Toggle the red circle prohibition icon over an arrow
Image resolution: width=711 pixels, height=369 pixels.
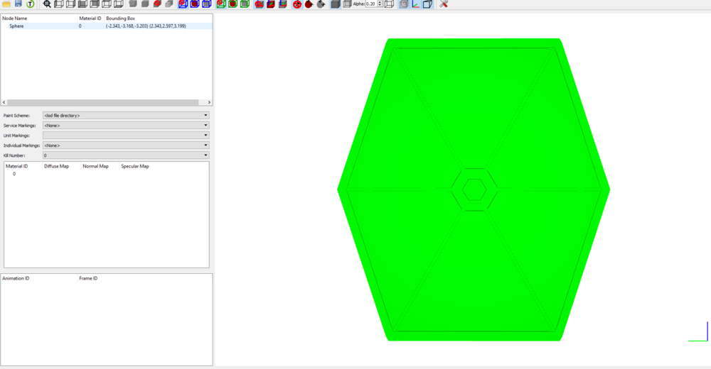(297, 4)
